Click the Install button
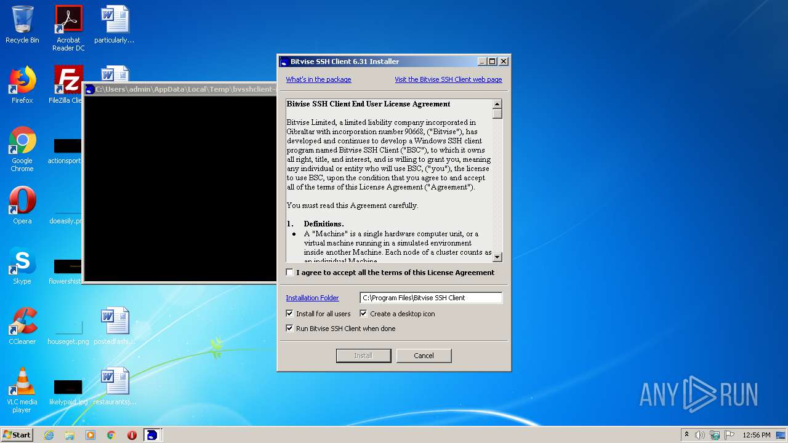Image resolution: width=788 pixels, height=443 pixels. 363,356
